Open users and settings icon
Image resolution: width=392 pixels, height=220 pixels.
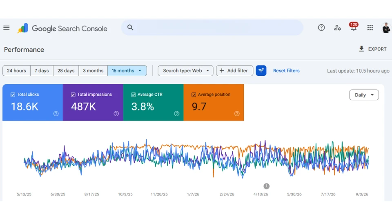tap(337, 28)
